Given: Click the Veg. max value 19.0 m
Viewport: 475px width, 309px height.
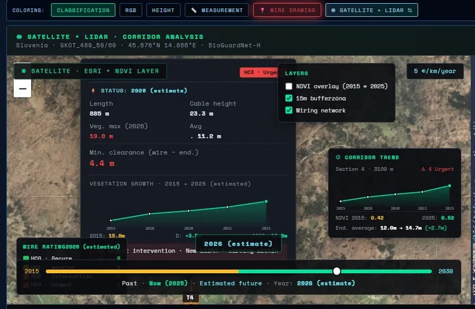Looking at the screenshot, I should click(x=101, y=136).
